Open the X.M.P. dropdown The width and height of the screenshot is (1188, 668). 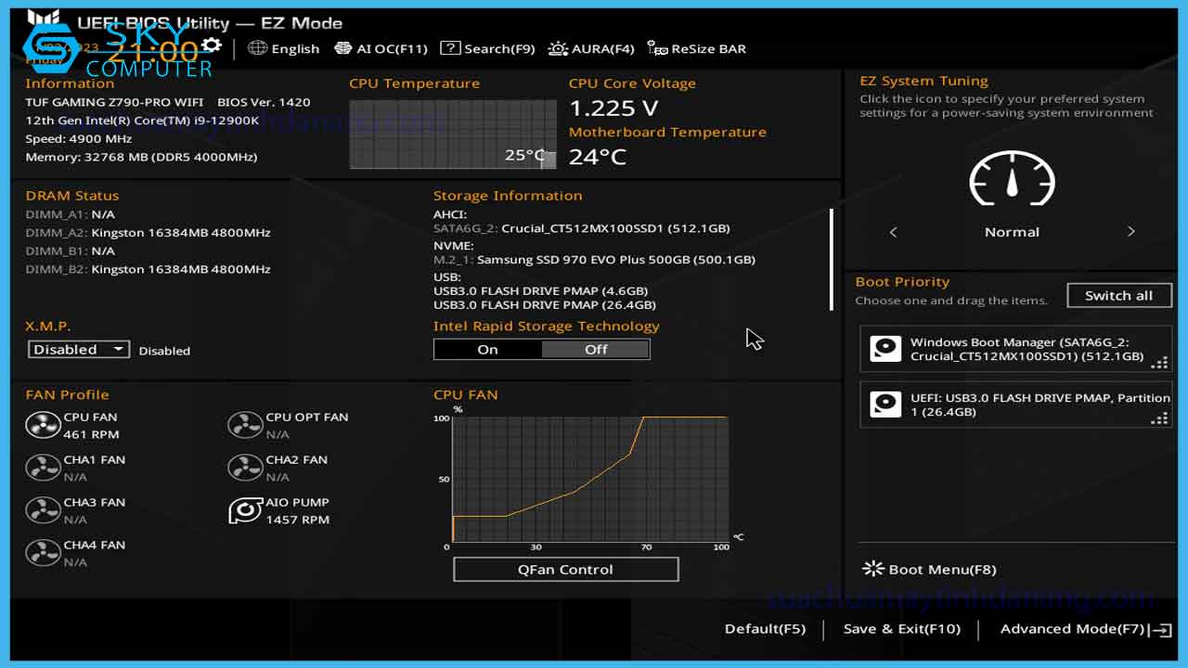point(78,349)
